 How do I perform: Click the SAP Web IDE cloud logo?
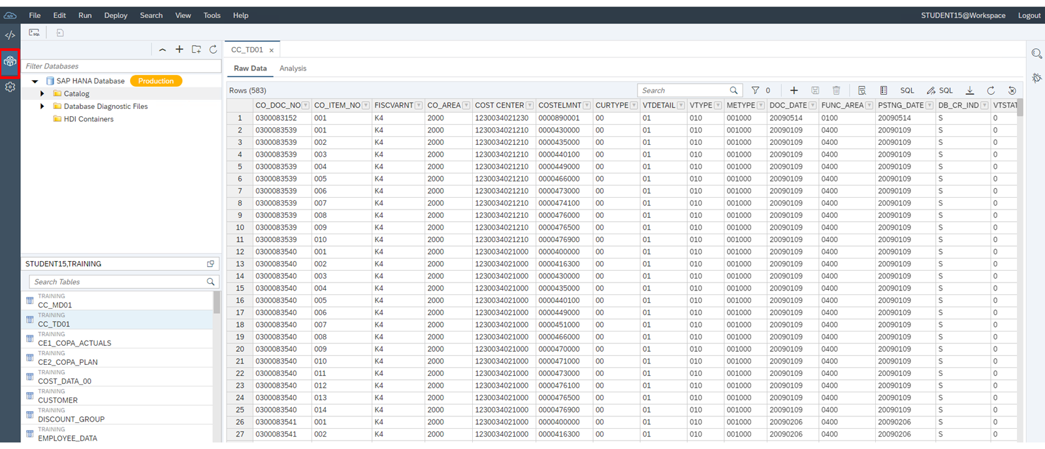(x=10, y=15)
